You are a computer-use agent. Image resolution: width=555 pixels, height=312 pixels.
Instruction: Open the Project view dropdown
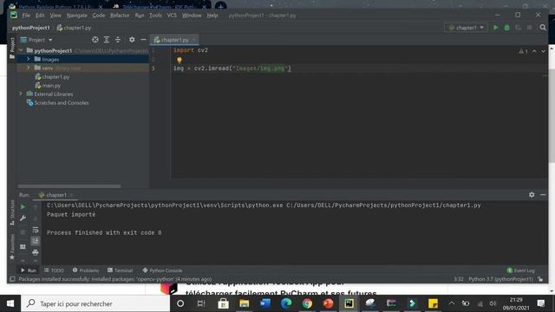[x=36, y=40]
